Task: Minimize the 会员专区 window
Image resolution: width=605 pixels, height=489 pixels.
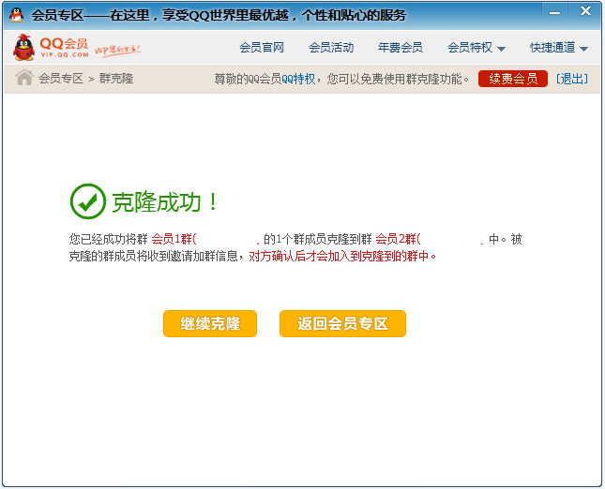Action: coord(555,11)
